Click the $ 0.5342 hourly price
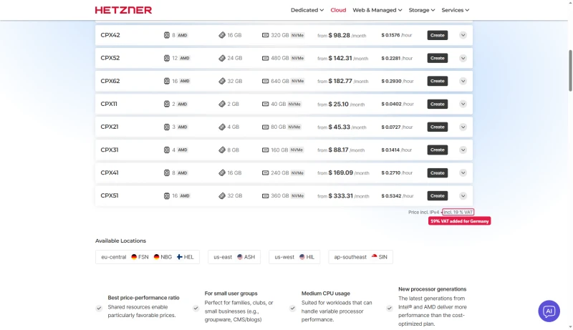 pyautogui.click(x=391, y=196)
